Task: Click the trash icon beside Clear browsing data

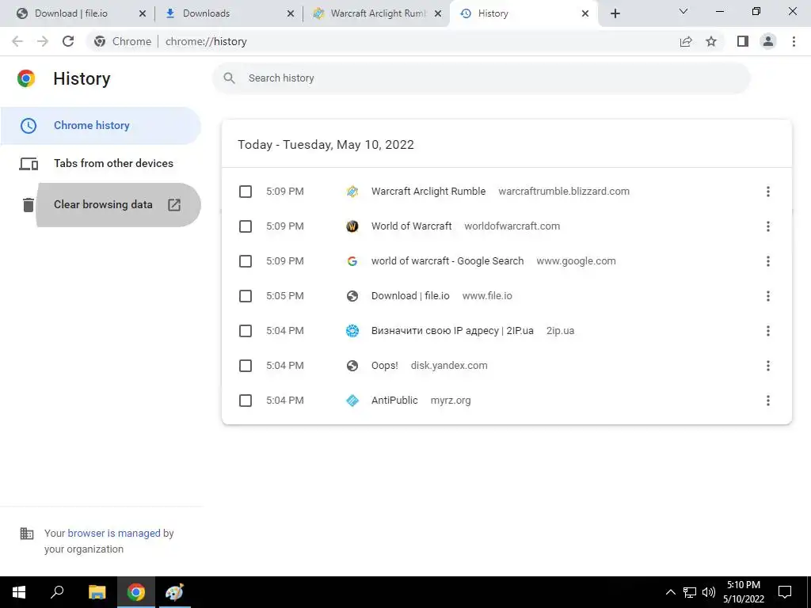Action: [29, 205]
